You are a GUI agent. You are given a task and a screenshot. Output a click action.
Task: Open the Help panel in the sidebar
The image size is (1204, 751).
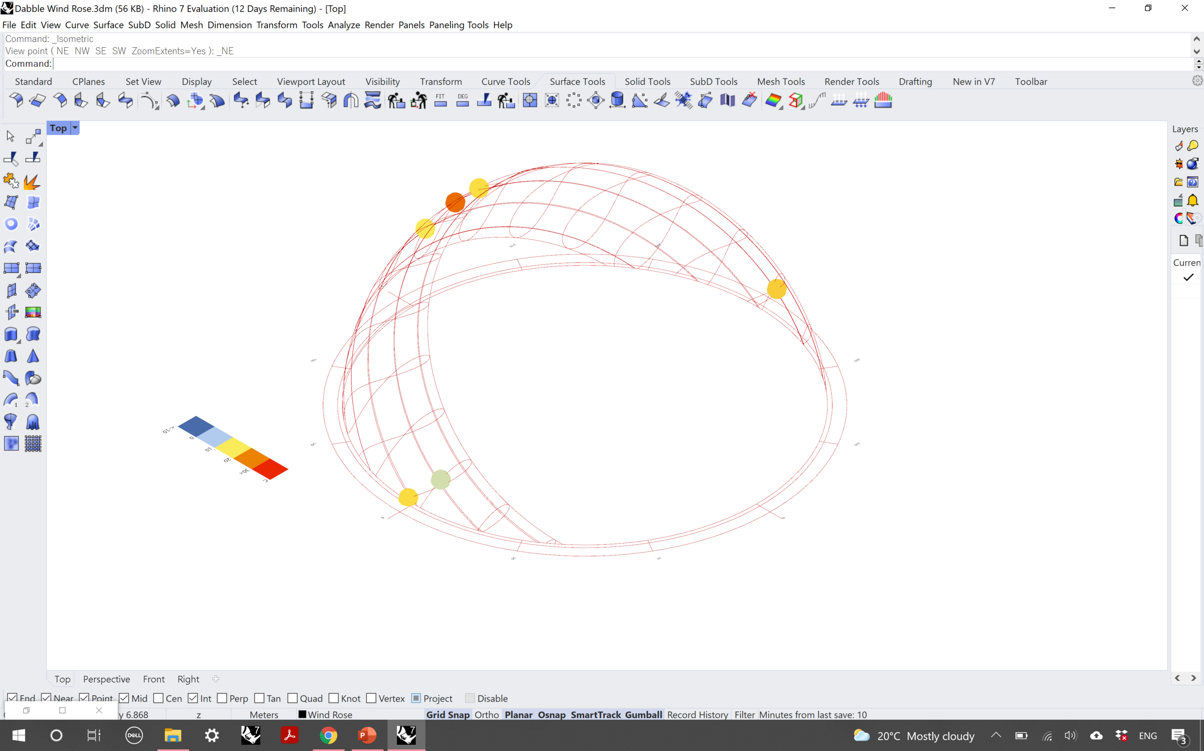(x=1193, y=181)
